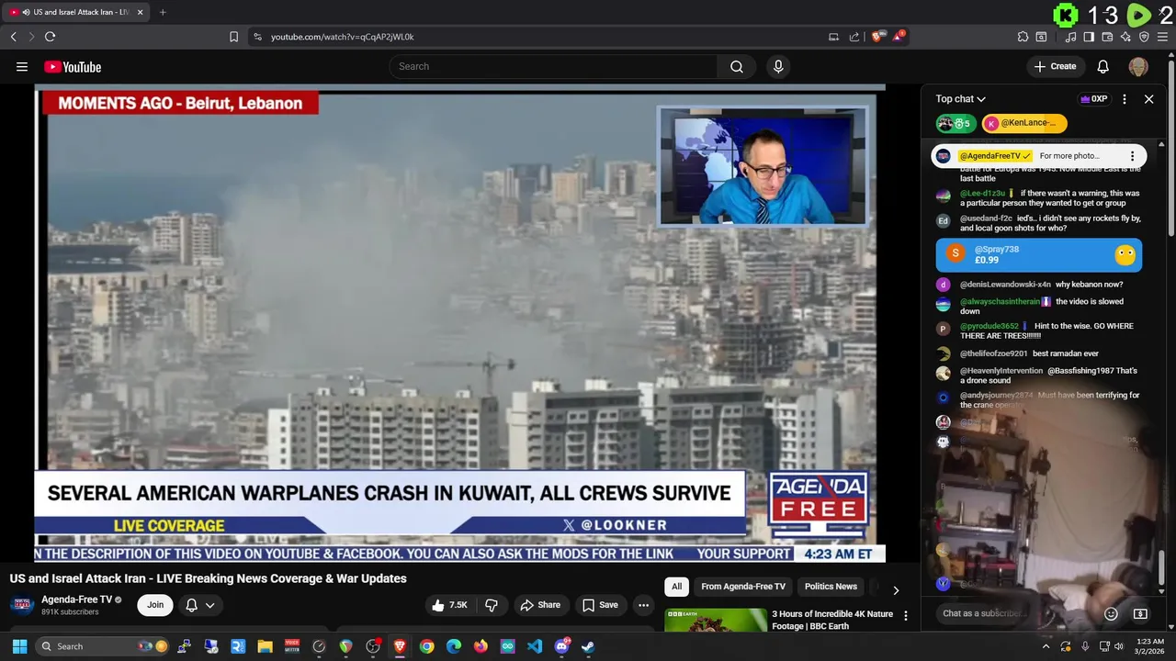Viewport: 1176px width, 661px height.
Task: Open Steam from taskbar
Action: (588, 646)
